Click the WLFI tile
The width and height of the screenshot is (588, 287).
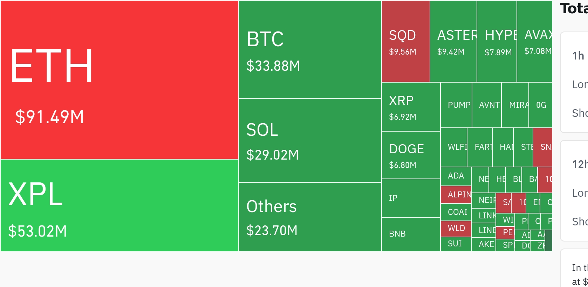pyautogui.click(x=454, y=147)
